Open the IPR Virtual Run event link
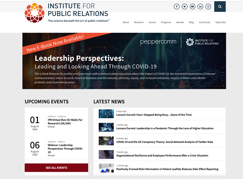The height and width of the screenshot is (179, 243). click(x=65, y=122)
